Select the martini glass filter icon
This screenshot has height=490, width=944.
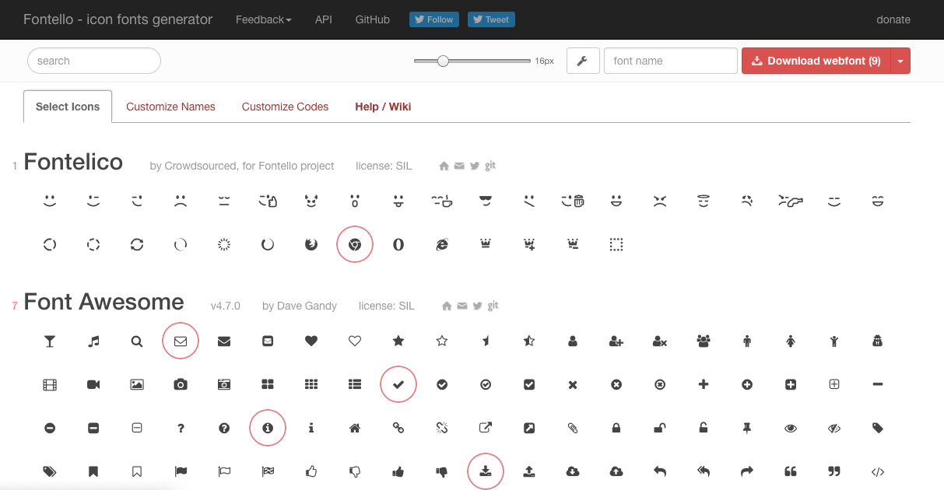click(x=50, y=341)
